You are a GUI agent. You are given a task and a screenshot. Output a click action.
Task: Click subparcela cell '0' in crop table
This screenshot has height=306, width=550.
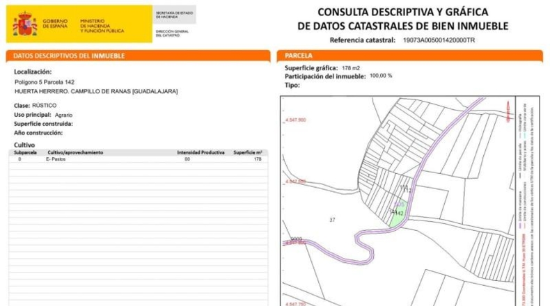click(19, 159)
